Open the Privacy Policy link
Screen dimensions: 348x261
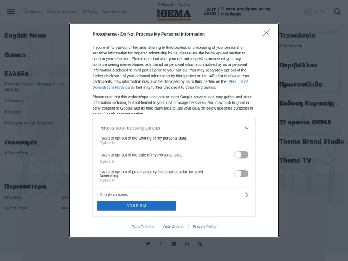(204, 227)
